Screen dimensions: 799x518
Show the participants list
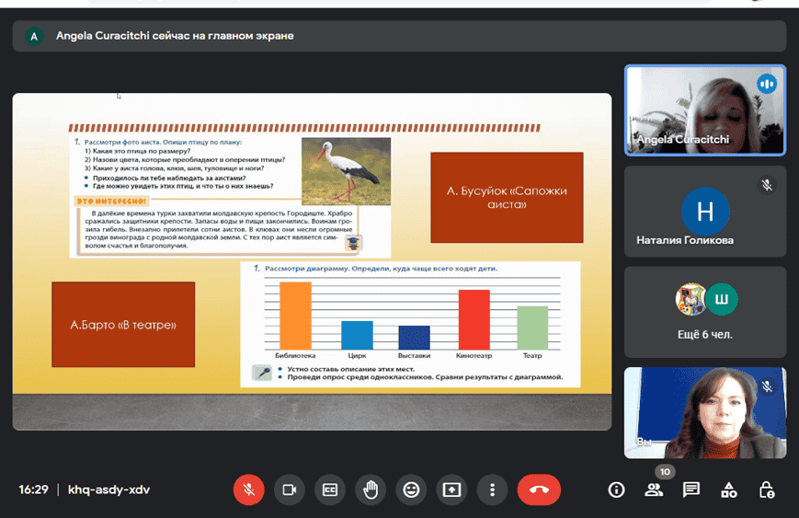(x=654, y=489)
